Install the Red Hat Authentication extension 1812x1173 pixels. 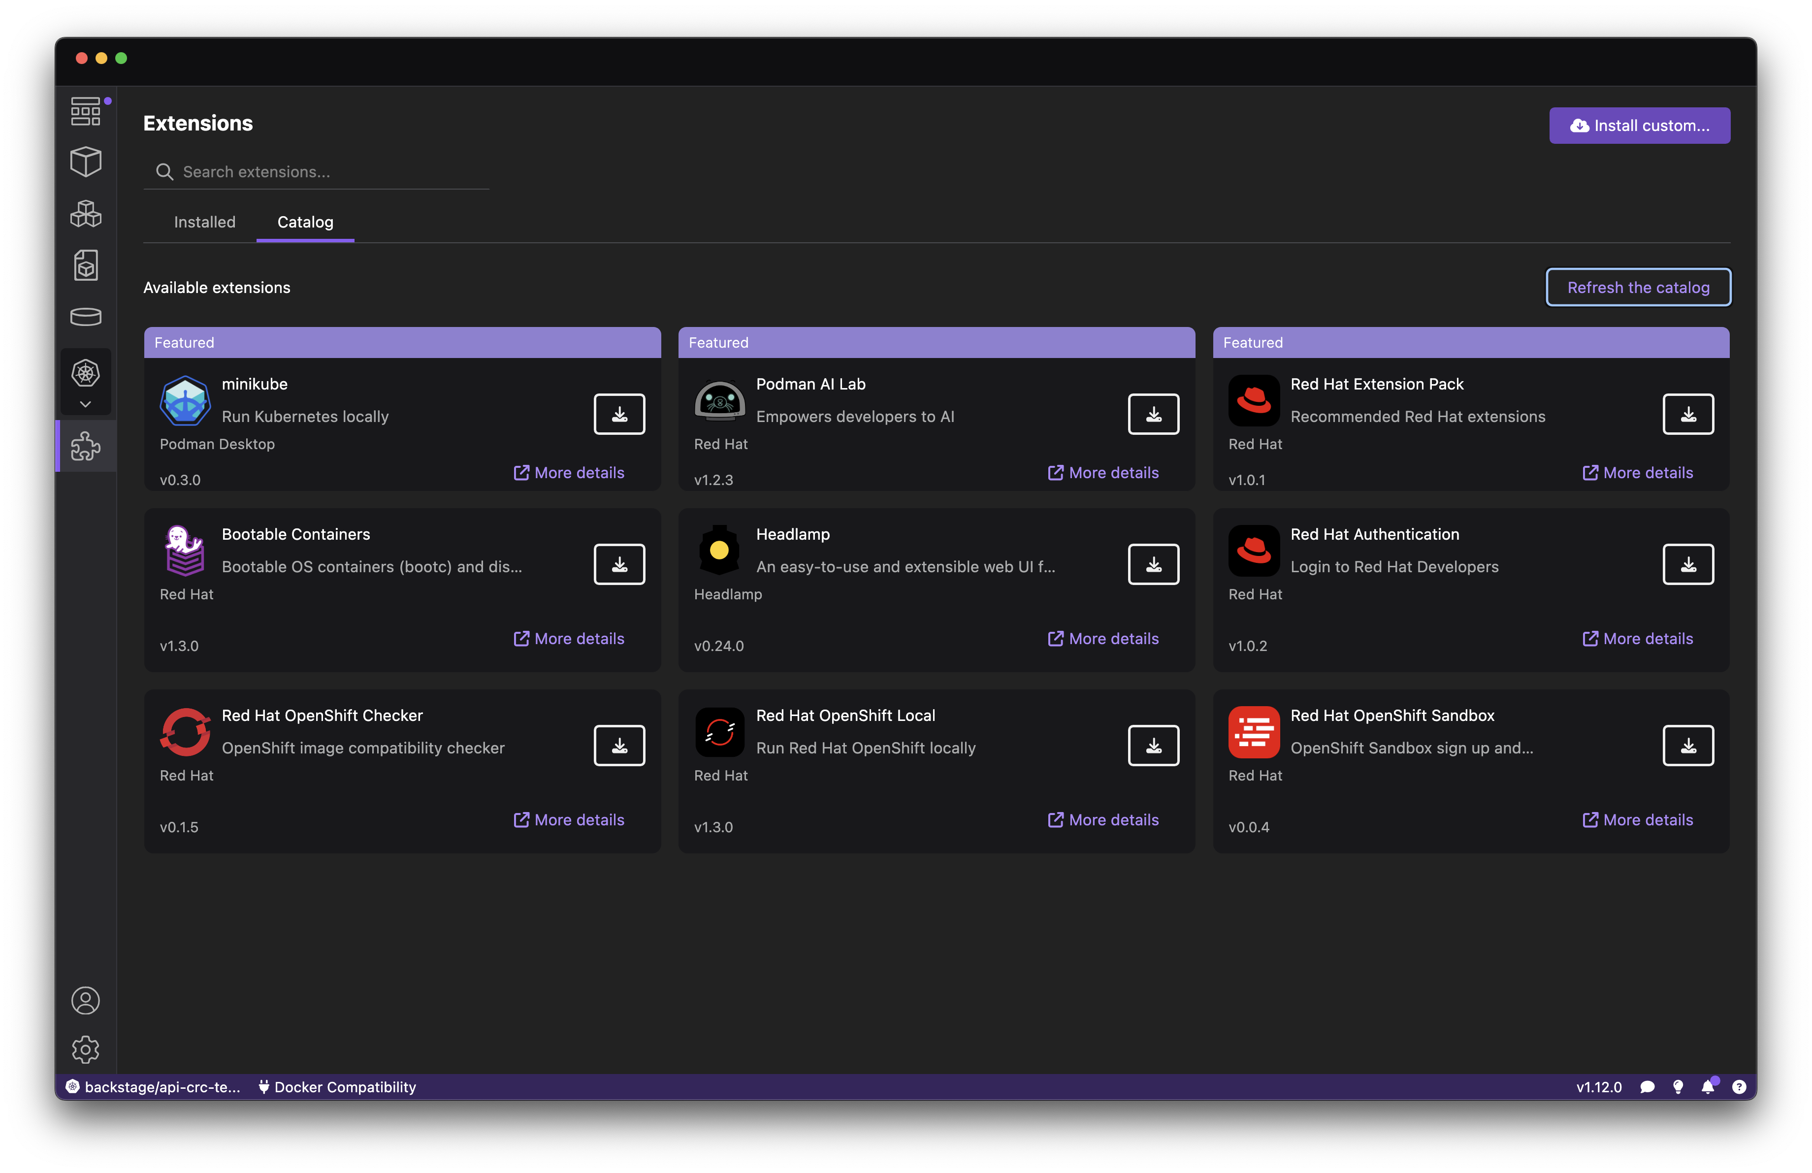[1688, 564]
